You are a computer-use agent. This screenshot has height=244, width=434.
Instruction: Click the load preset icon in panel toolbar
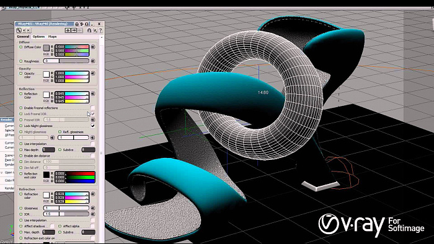tap(68, 30)
